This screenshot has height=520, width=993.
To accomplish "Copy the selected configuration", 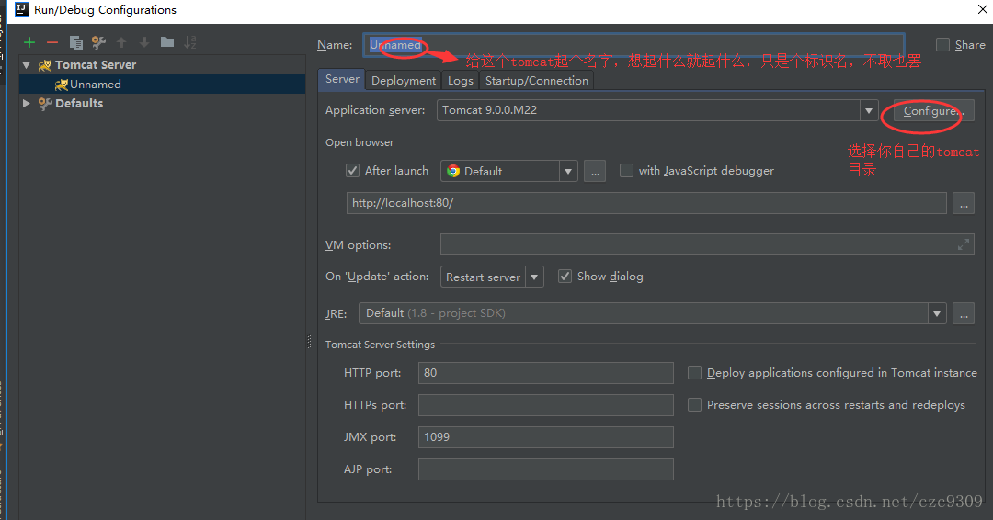I will coord(76,42).
